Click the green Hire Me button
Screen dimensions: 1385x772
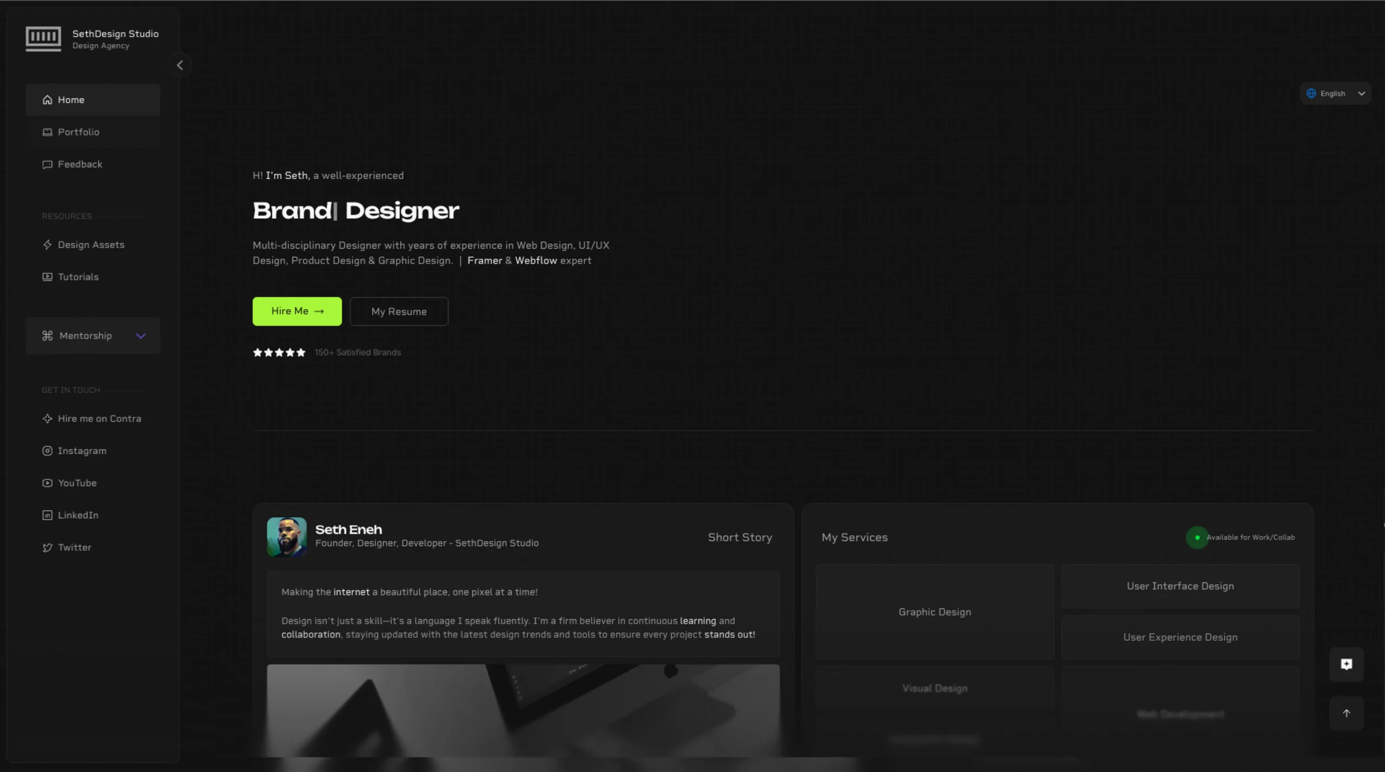[297, 312]
